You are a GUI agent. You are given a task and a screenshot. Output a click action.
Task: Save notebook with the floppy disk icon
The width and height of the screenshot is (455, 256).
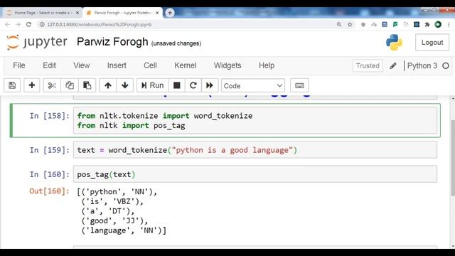(12, 85)
